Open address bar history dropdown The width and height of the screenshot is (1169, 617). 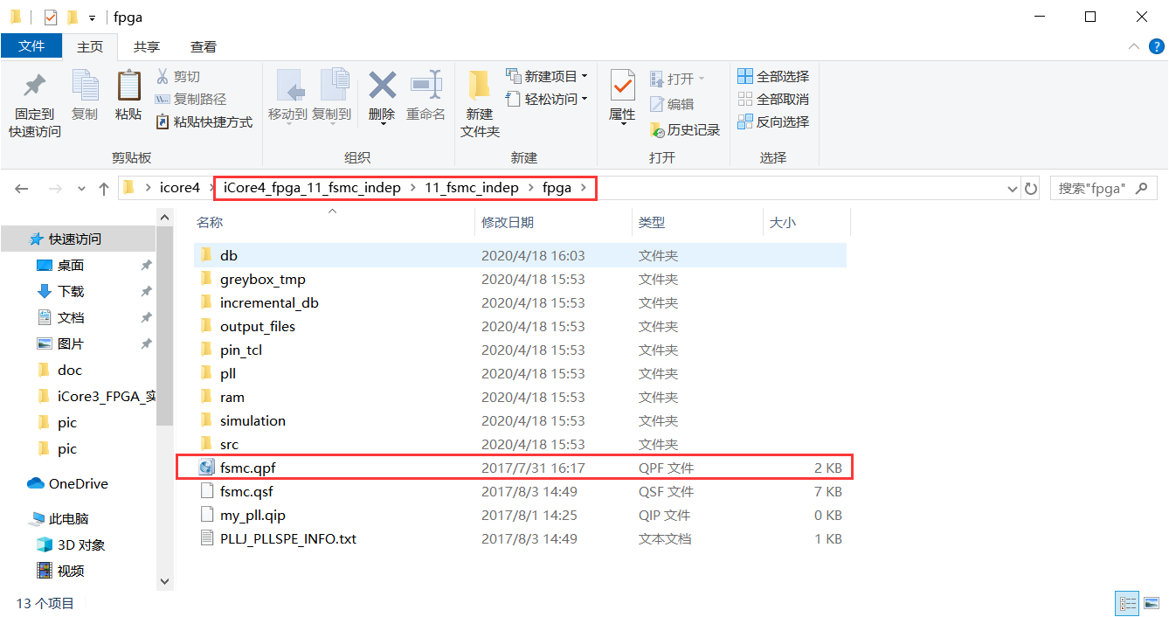pyautogui.click(x=1013, y=188)
